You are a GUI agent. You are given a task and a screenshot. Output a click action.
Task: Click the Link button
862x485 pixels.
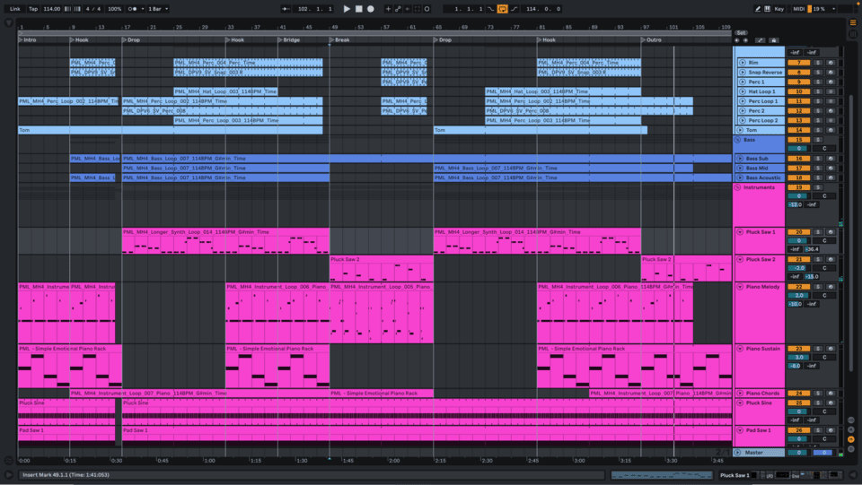pos(14,9)
